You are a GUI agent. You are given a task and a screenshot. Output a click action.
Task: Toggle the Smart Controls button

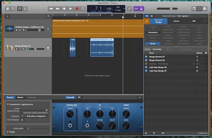19,9
